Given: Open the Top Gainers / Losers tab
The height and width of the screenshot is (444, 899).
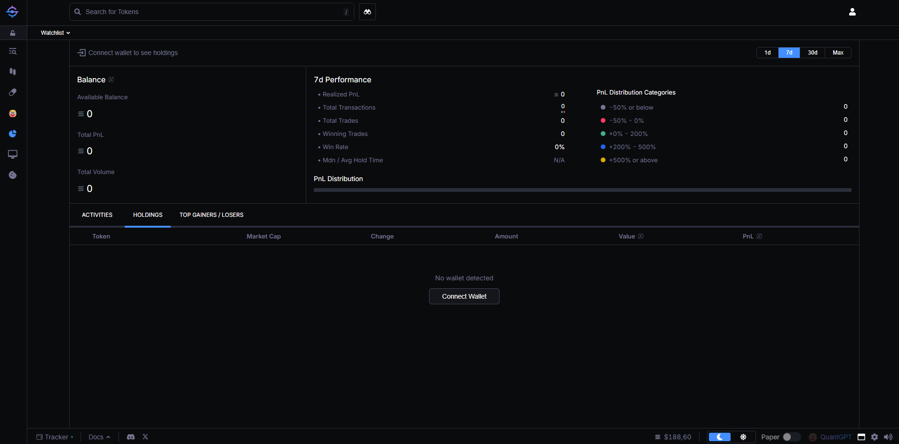Looking at the screenshot, I should [x=211, y=215].
